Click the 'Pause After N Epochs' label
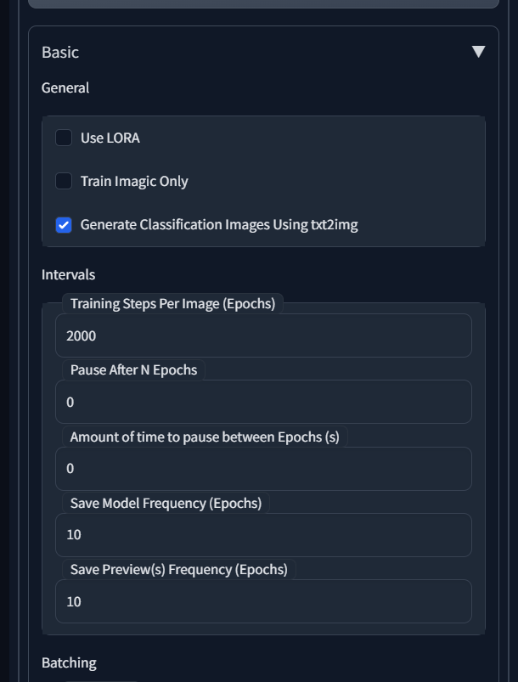The width and height of the screenshot is (518, 682). 133,369
